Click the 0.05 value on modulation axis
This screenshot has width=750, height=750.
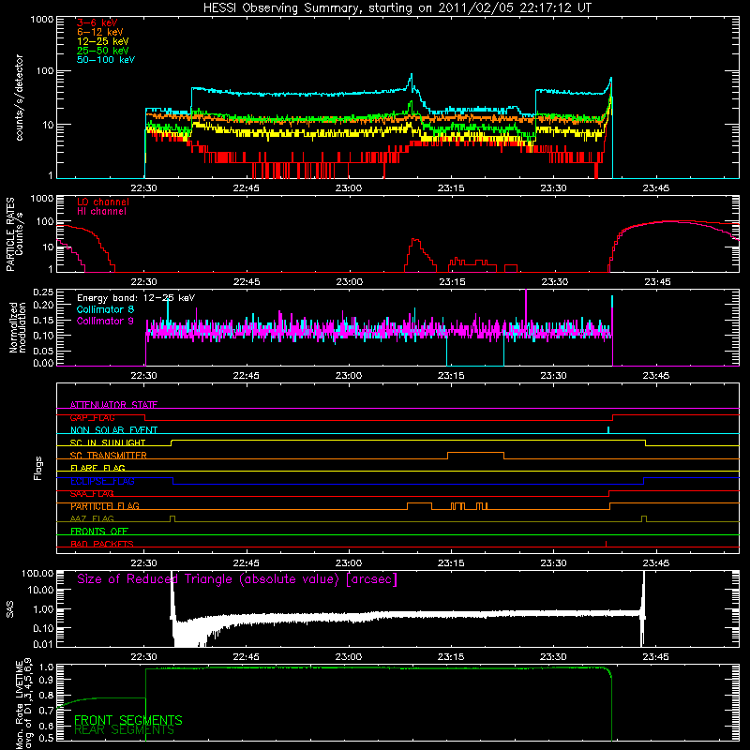[43, 351]
